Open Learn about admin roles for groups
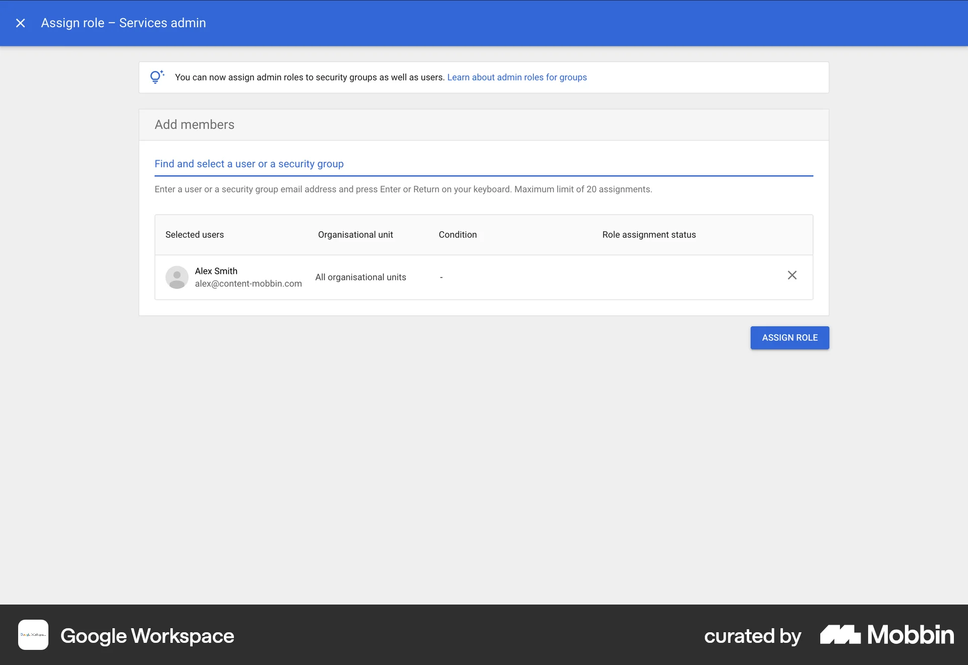968x665 pixels. (x=517, y=77)
